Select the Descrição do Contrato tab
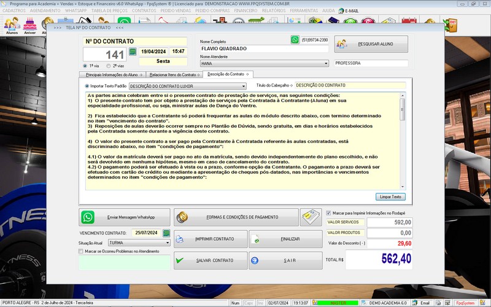 [228, 74]
